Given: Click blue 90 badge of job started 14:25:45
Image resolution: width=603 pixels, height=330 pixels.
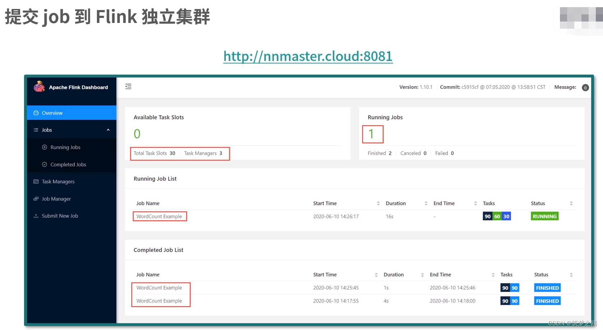Looking at the screenshot, I should [x=514, y=288].
